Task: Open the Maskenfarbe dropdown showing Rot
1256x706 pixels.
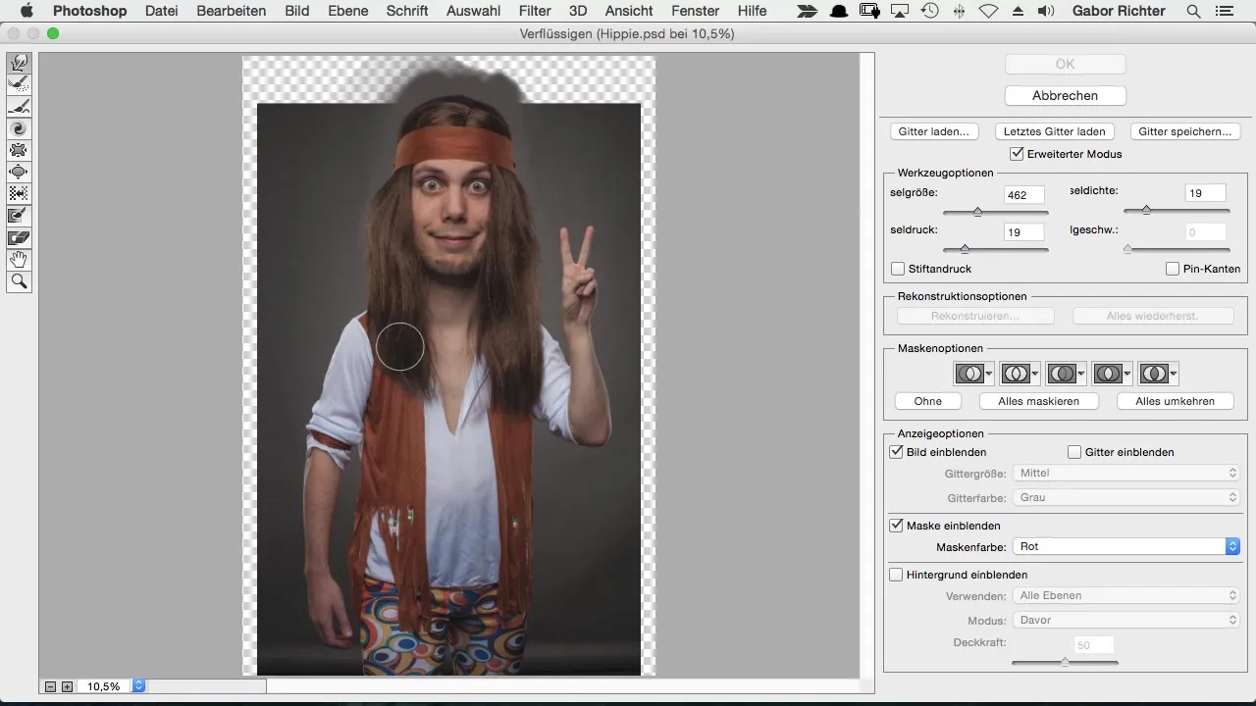Action: tap(1126, 546)
